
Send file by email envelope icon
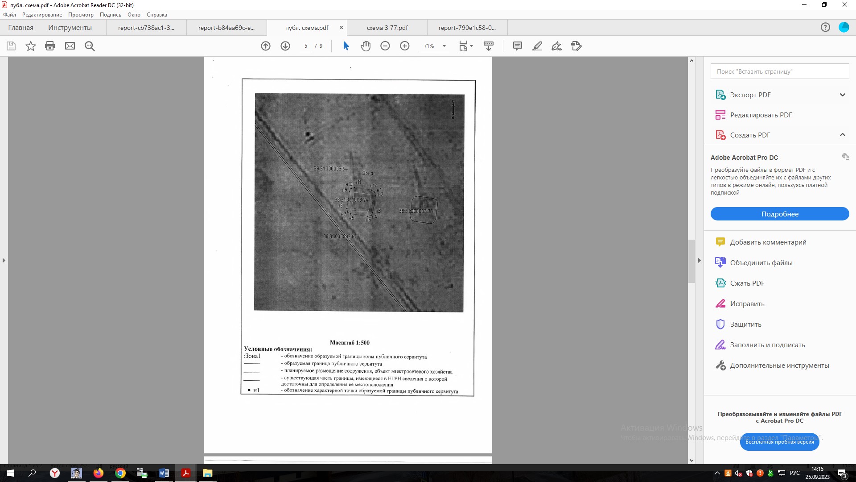[70, 46]
